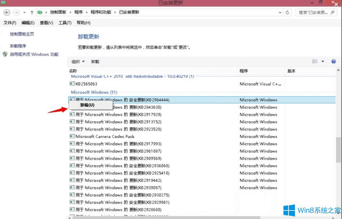Click the scroll up arrow of list

(338, 70)
